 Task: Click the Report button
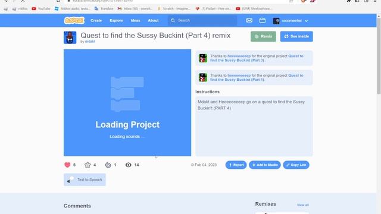[236, 165]
